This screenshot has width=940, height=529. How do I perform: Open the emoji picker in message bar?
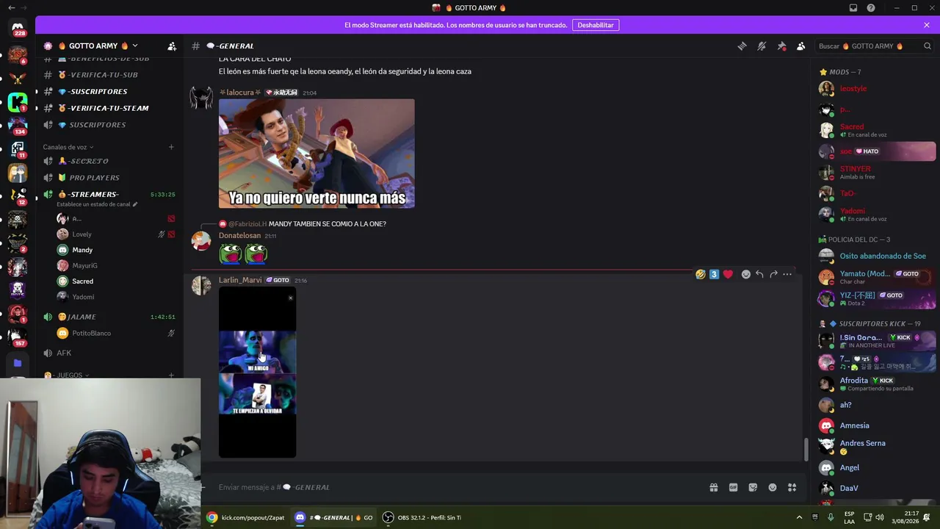tap(773, 487)
